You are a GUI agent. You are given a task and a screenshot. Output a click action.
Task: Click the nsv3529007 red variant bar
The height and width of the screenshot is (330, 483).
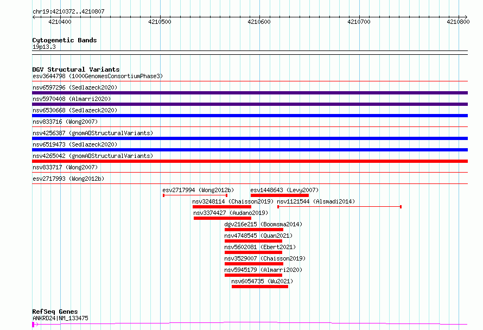point(254,264)
